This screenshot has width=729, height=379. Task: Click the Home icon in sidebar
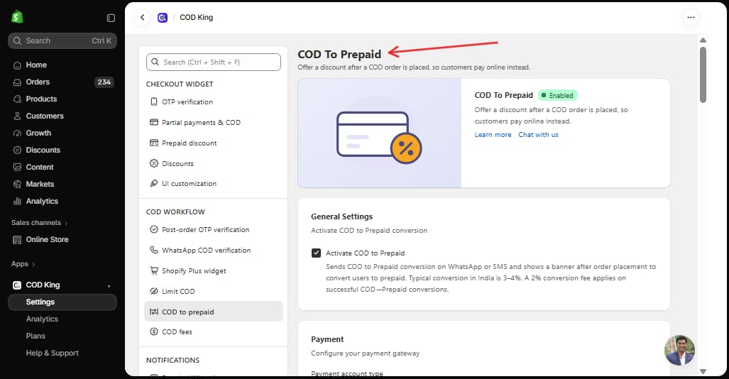click(17, 65)
